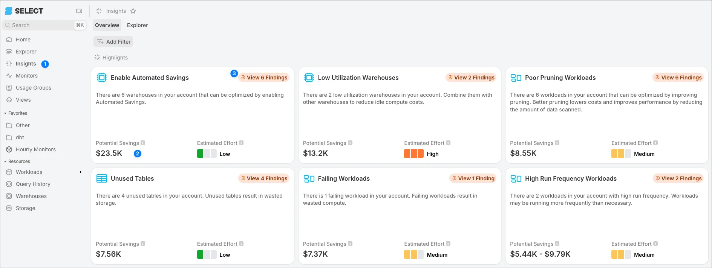Click the Home icon in sidebar
Screen dimensions: 712x268
point(9,40)
